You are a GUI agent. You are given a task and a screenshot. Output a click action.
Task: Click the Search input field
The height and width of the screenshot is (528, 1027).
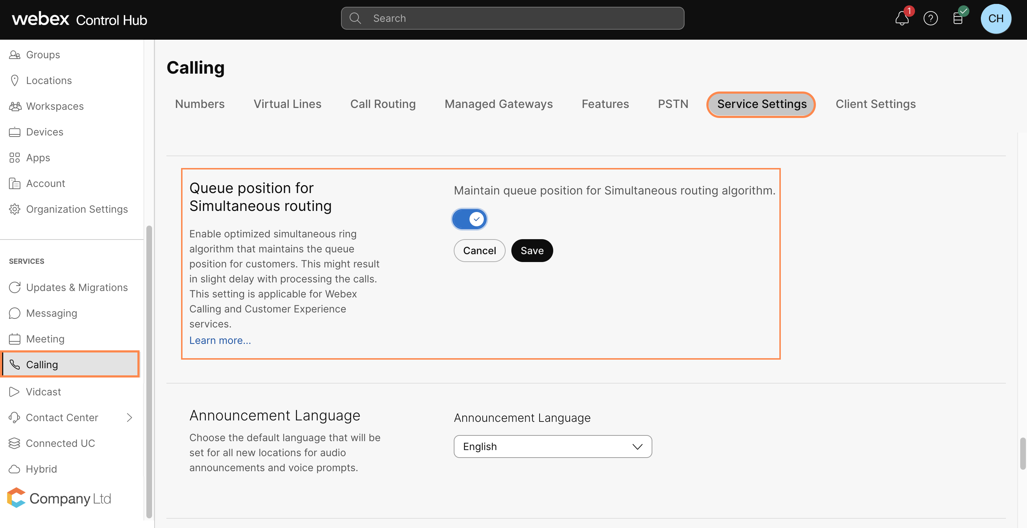(x=513, y=18)
